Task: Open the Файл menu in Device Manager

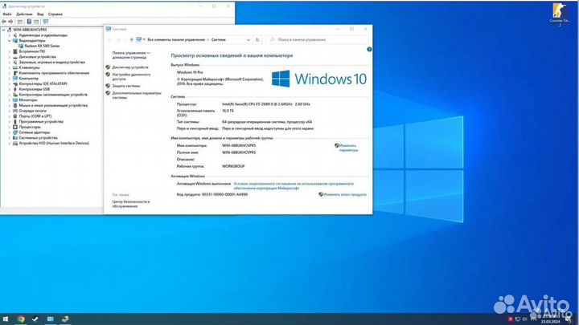Action: click(x=7, y=14)
